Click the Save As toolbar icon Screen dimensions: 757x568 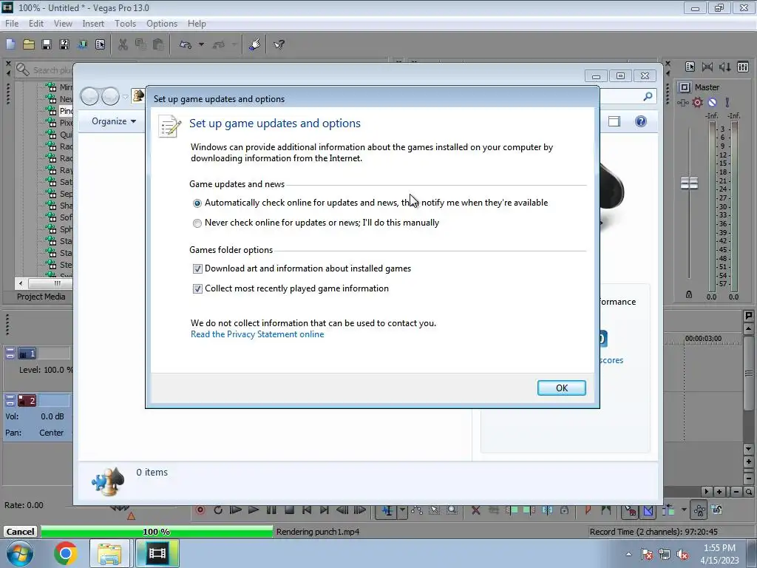click(64, 44)
